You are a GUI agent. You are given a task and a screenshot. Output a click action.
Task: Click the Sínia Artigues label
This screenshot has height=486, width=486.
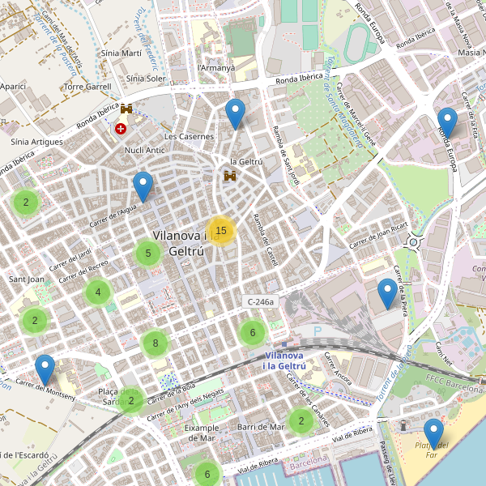(x=37, y=142)
